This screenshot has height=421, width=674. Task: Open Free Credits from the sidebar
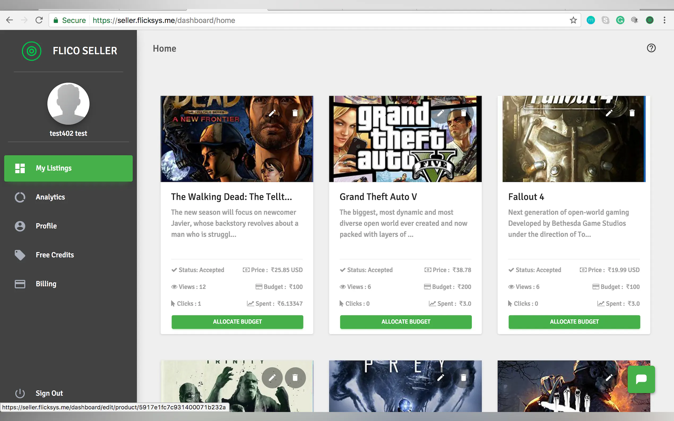coord(55,255)
